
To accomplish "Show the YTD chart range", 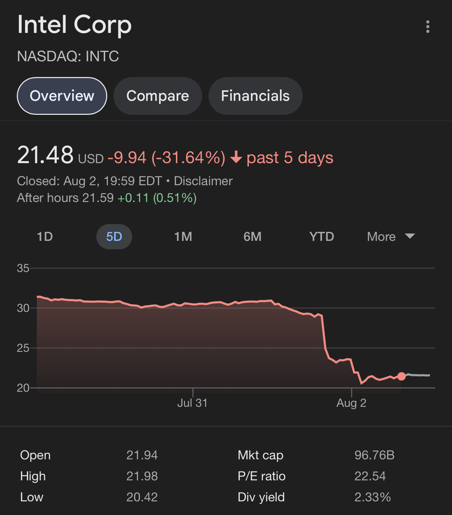I will (x=322, y=237).
